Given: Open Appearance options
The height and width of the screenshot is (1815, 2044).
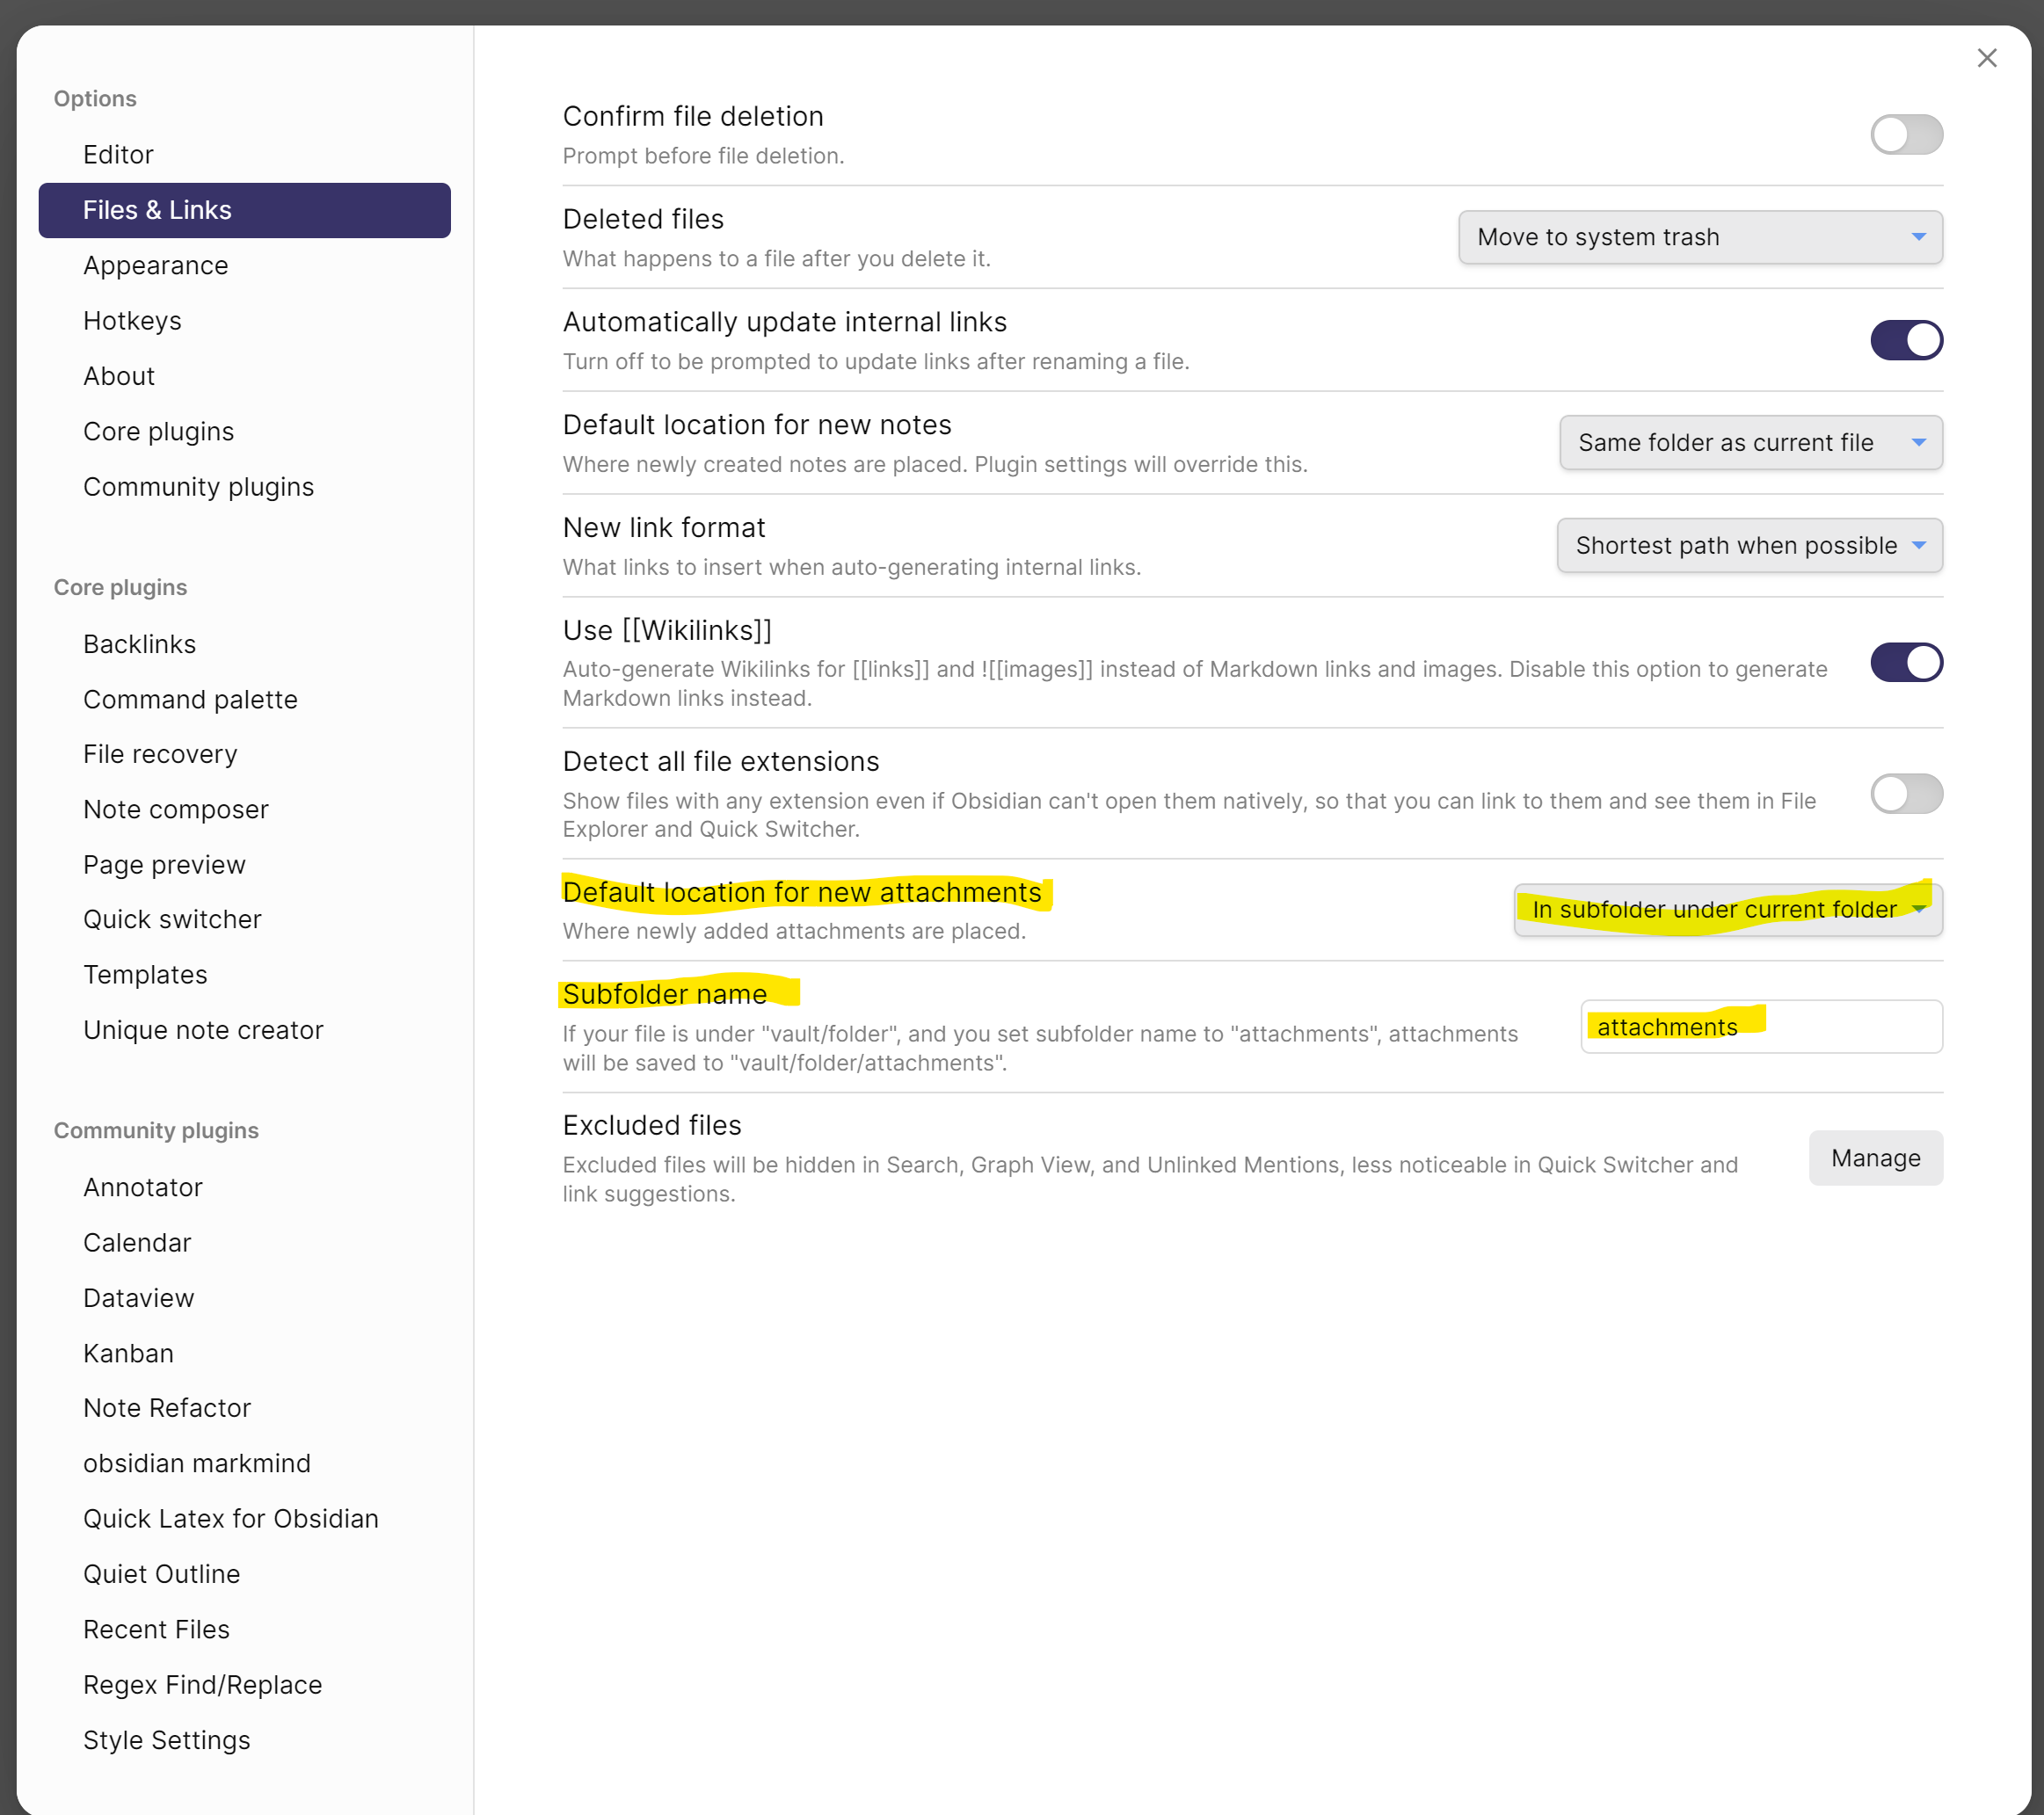Looking at the screenshot, I should pos(156,265).
